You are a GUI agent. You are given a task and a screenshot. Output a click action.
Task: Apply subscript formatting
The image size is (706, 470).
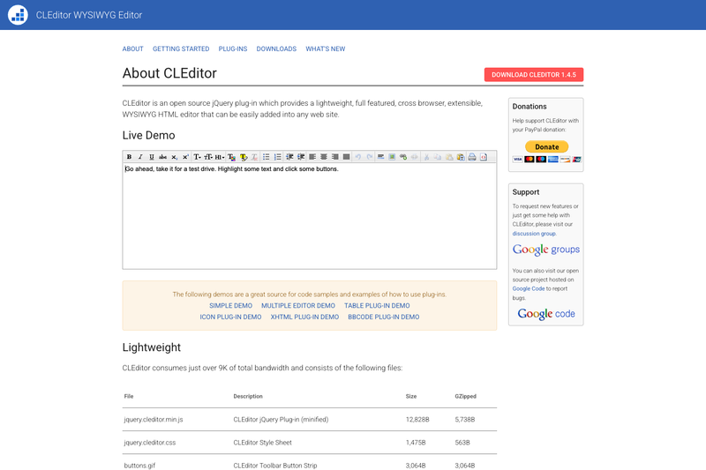[x=174, y=157]
